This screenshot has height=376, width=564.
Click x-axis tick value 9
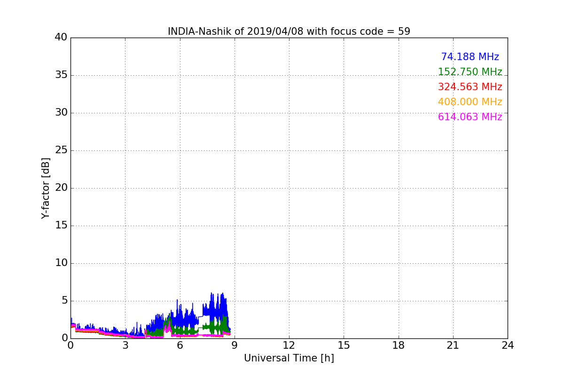[x=235, y=345]
